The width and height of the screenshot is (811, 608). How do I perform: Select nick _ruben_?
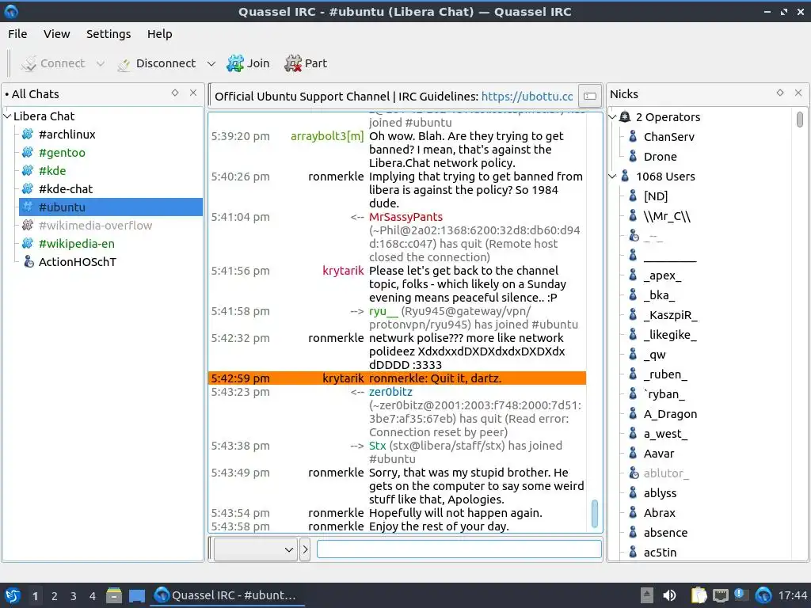point(665,374)
